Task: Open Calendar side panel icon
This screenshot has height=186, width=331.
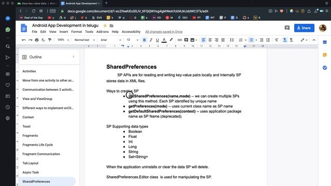Action: click(x=325, y=42)
